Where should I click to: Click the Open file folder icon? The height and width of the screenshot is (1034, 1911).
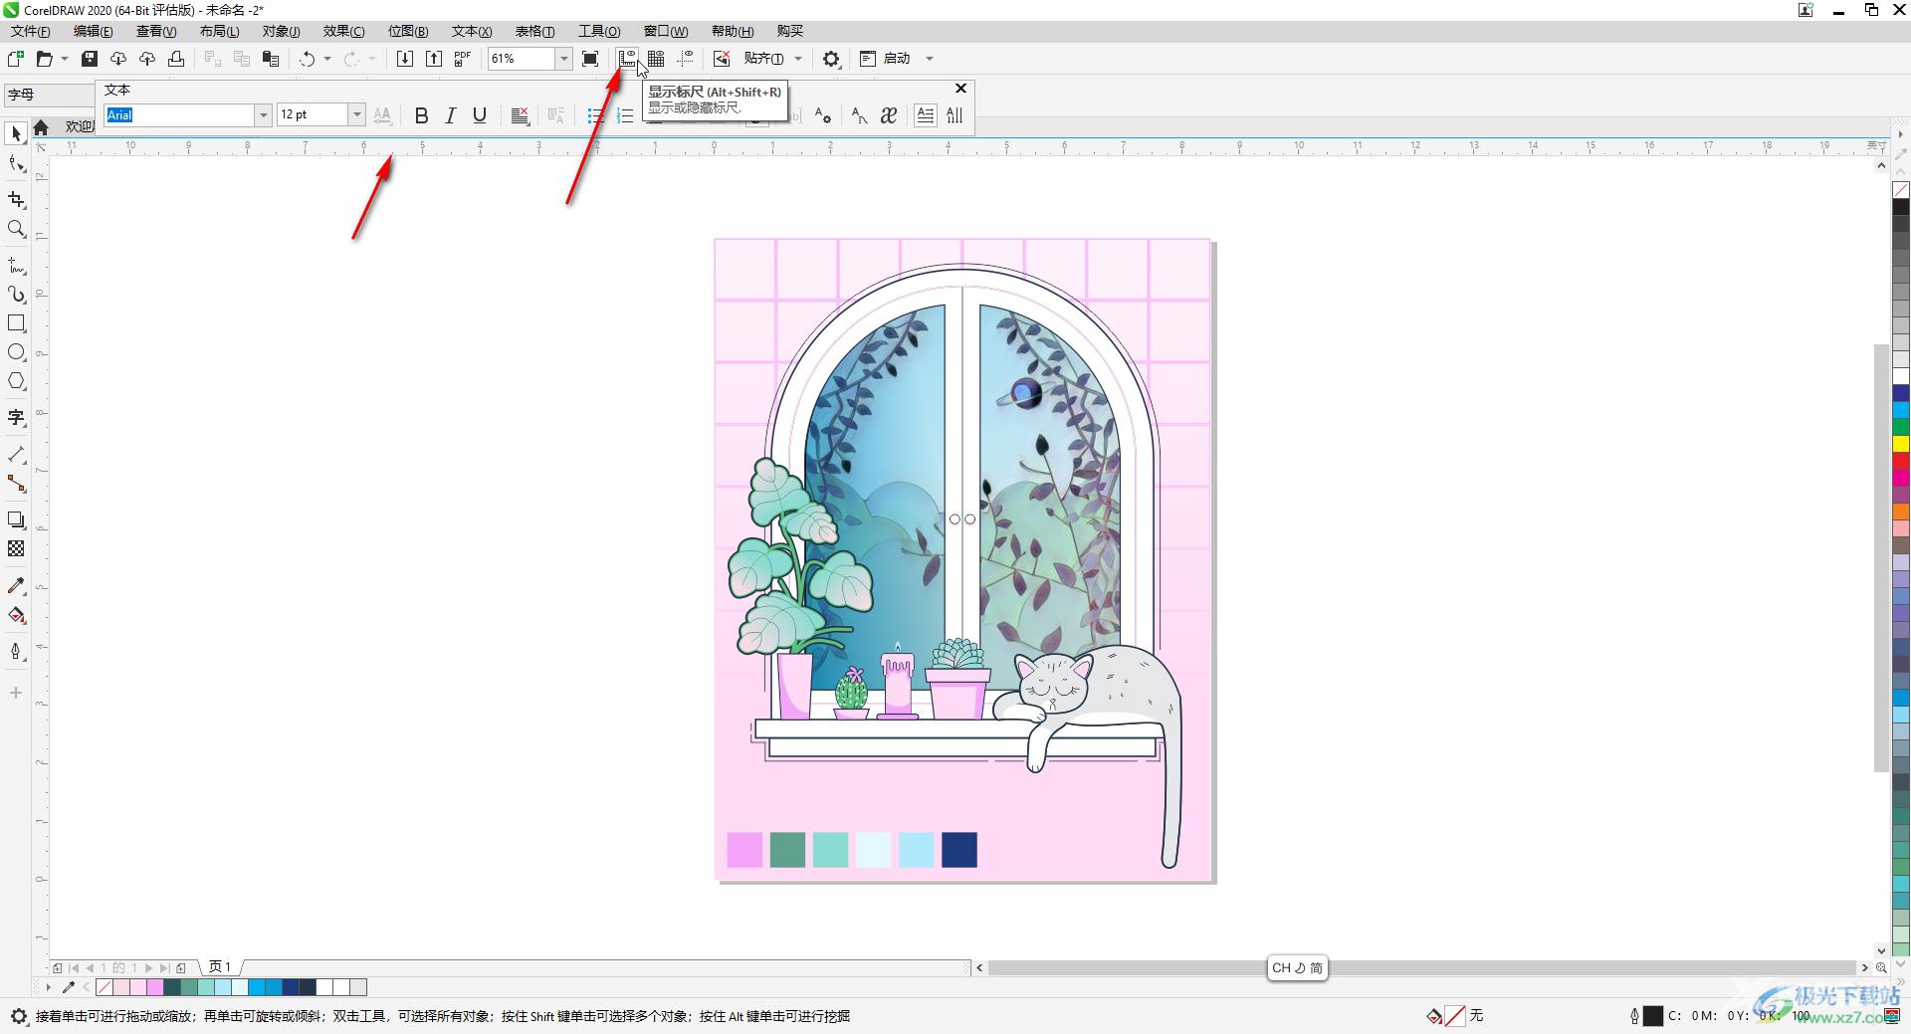tap(44, 59)
